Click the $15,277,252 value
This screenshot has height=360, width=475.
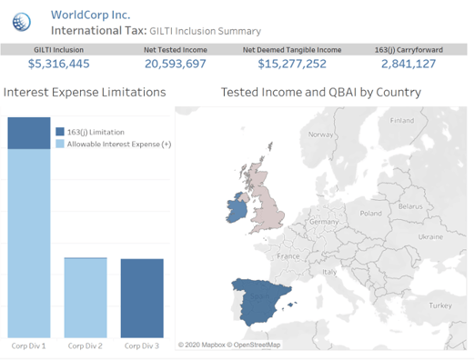pos(292,64)
